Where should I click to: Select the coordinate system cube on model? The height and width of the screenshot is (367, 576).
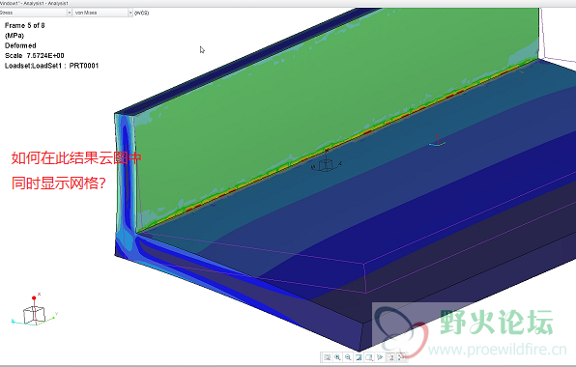[x=327, y=163]
